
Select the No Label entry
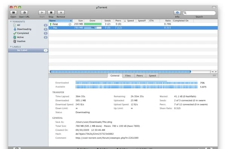tap(28, 50)
